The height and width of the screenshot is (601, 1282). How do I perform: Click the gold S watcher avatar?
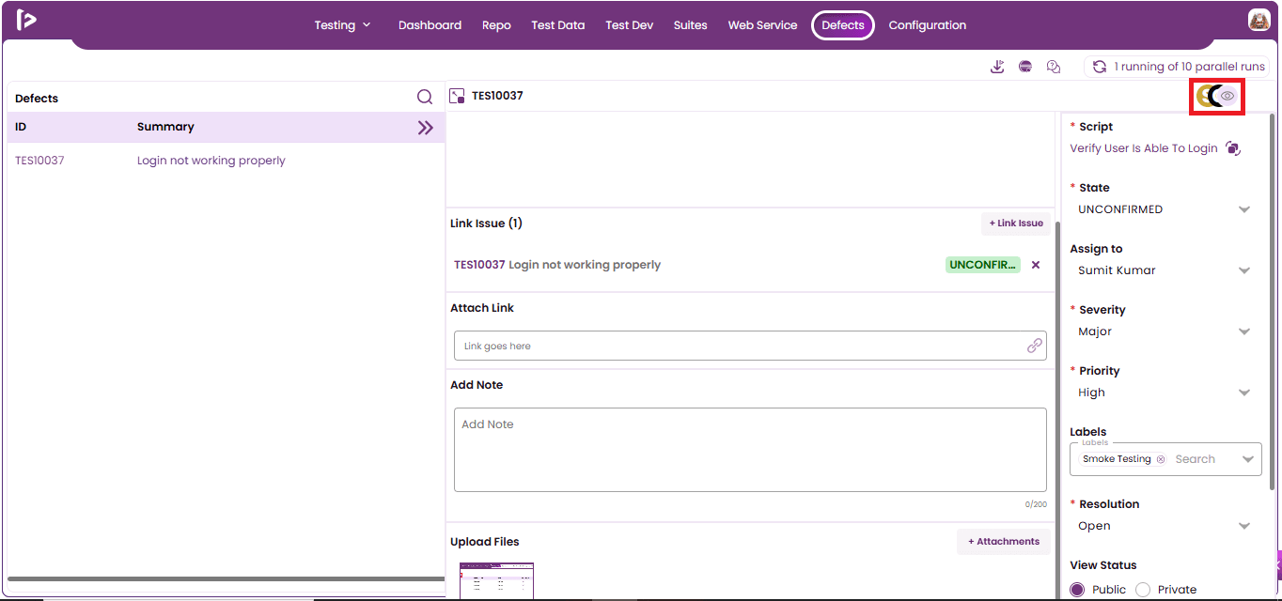coord(1204,96)
